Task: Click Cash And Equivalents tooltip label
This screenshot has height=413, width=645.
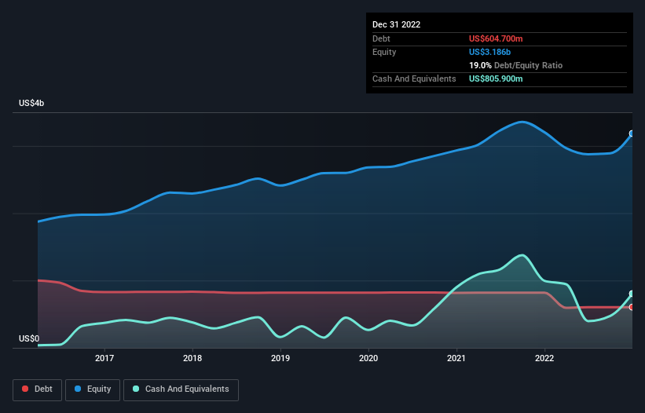Action: (x=414, y=79)
